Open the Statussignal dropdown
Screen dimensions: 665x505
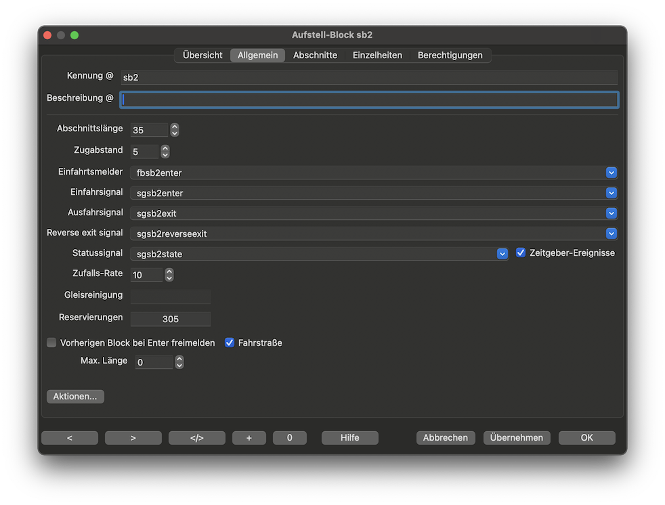[502, 254]
